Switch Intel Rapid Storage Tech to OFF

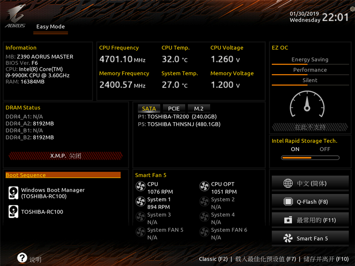(x=325, y=149)
